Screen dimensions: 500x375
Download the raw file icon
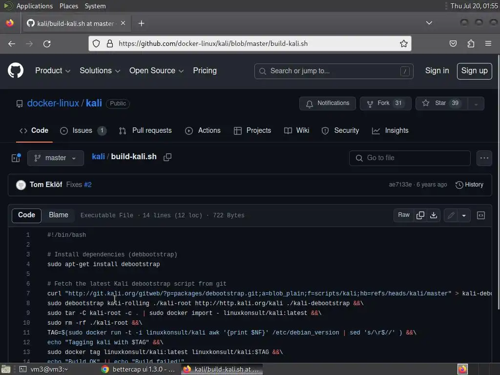click(x=434, y=215)
